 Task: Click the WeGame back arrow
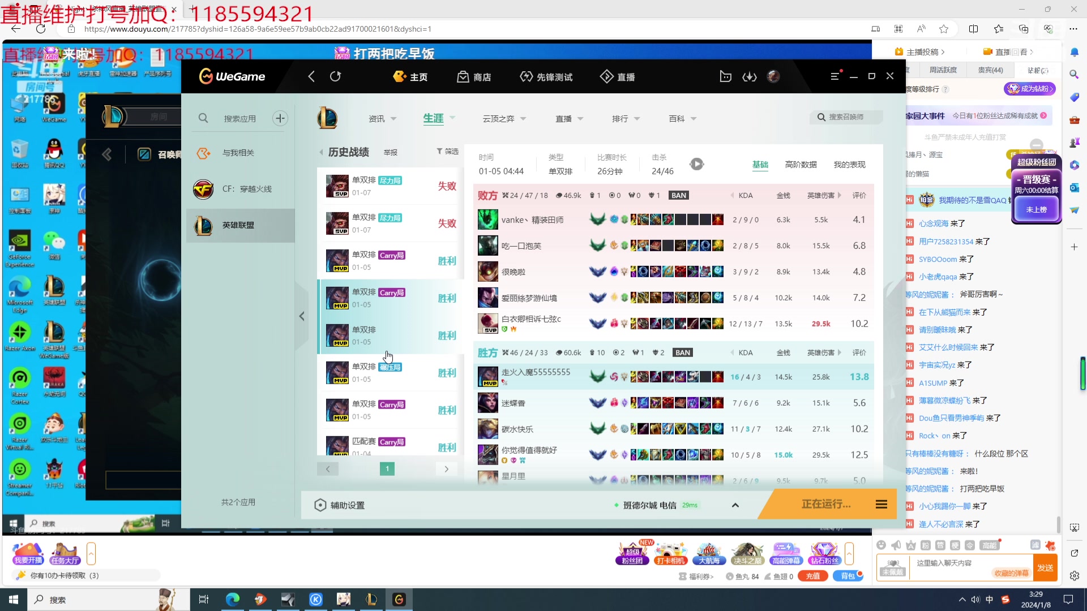(x=311, y=76)
